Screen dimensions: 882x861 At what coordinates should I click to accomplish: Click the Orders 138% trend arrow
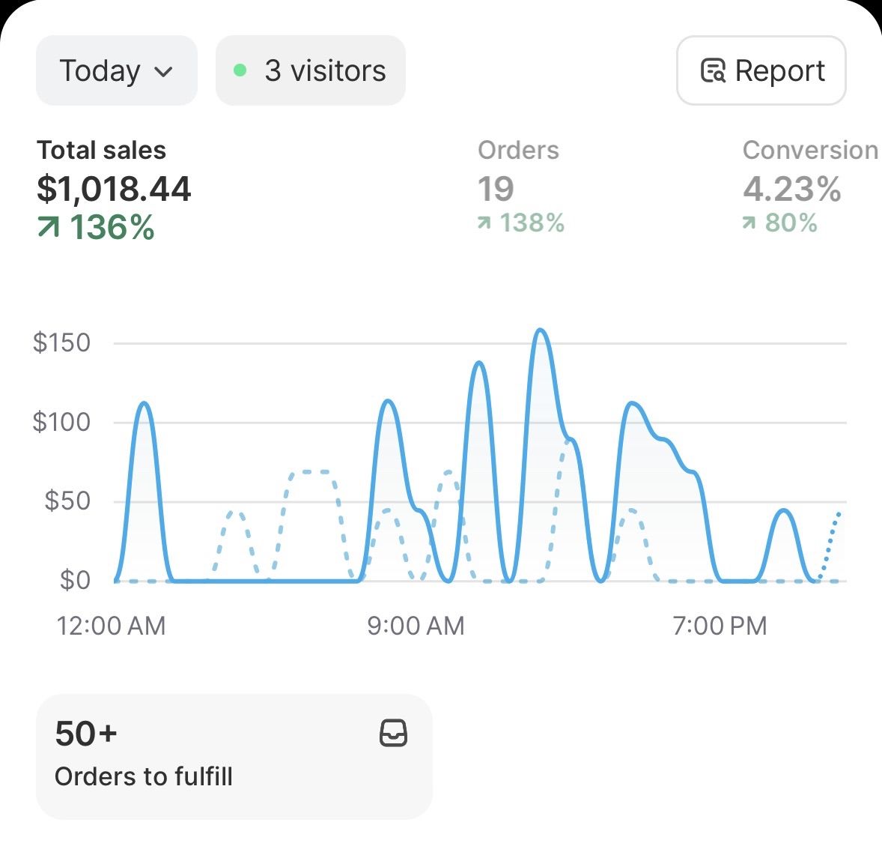click(x=485, y=223)
